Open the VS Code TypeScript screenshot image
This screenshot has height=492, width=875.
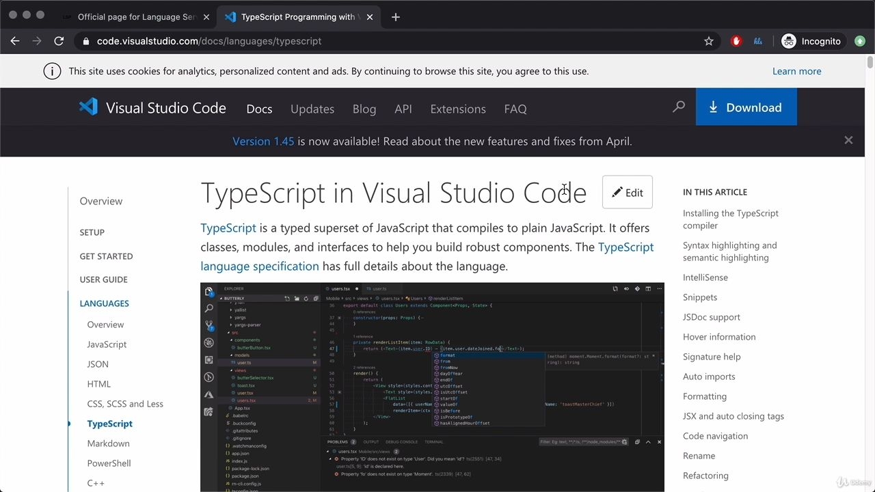coord(432,387)
